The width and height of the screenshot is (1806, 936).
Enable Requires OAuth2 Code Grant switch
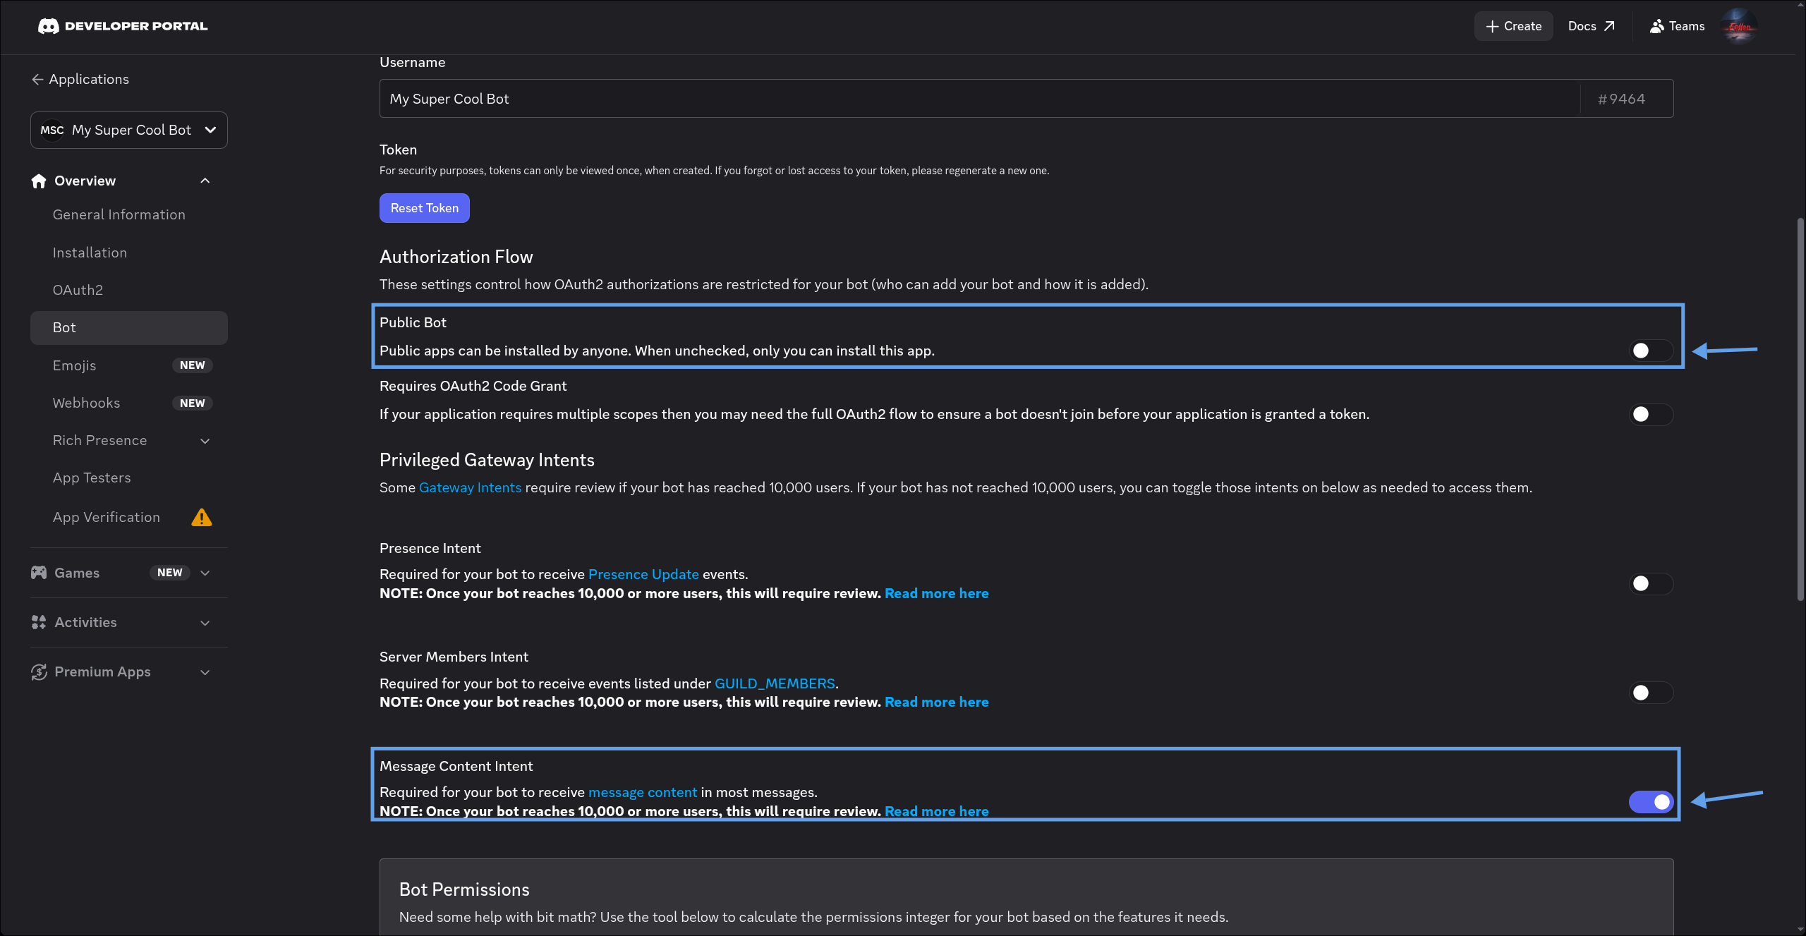(1651, 414)
